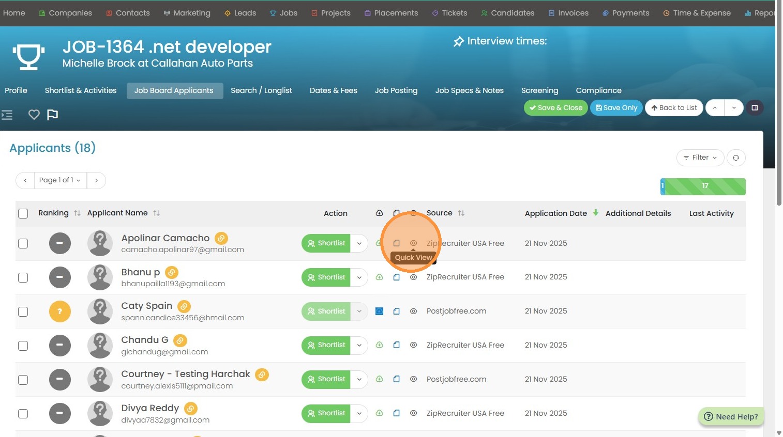Open Courtney - Testing Harchak's CV document icon

396,379
